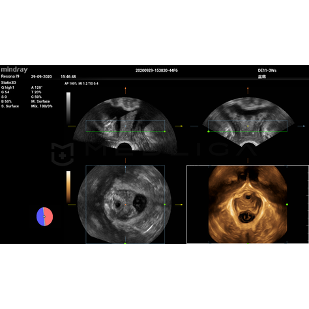Click the Static3D mode label
The width and height of the screenshot is (309, 309).
(8, 83)
